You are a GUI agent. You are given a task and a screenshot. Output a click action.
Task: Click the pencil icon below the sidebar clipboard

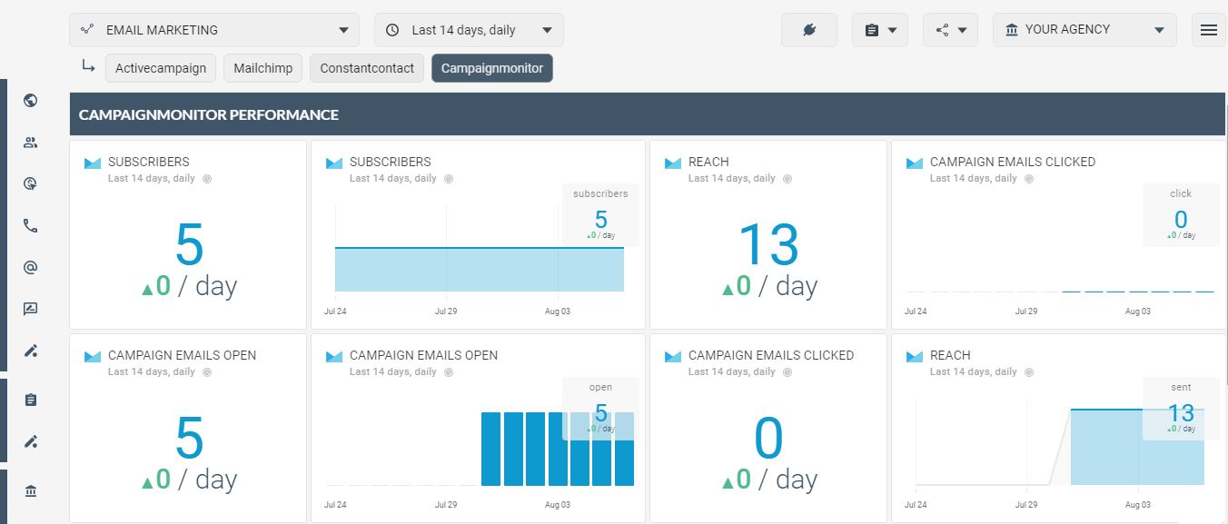(x=31, y=442)
